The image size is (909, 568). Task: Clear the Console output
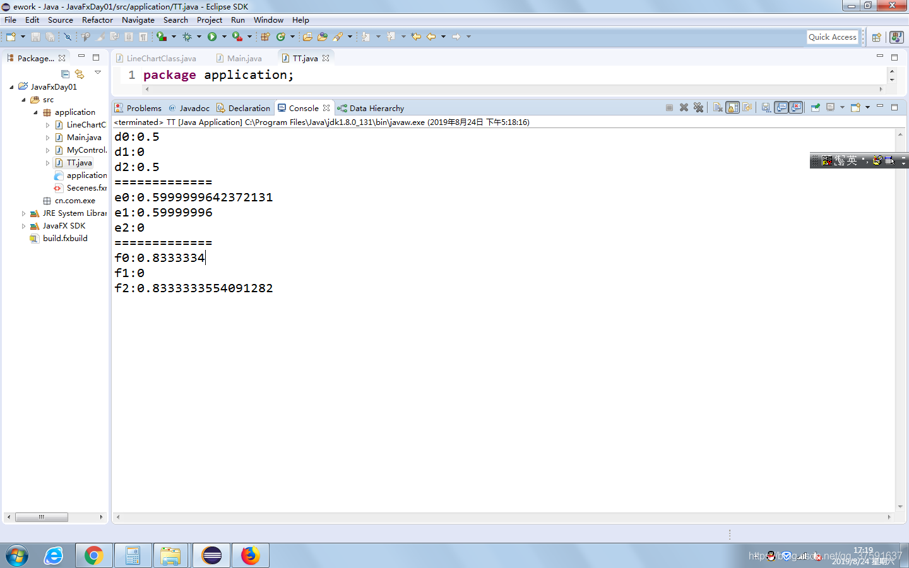718,108
